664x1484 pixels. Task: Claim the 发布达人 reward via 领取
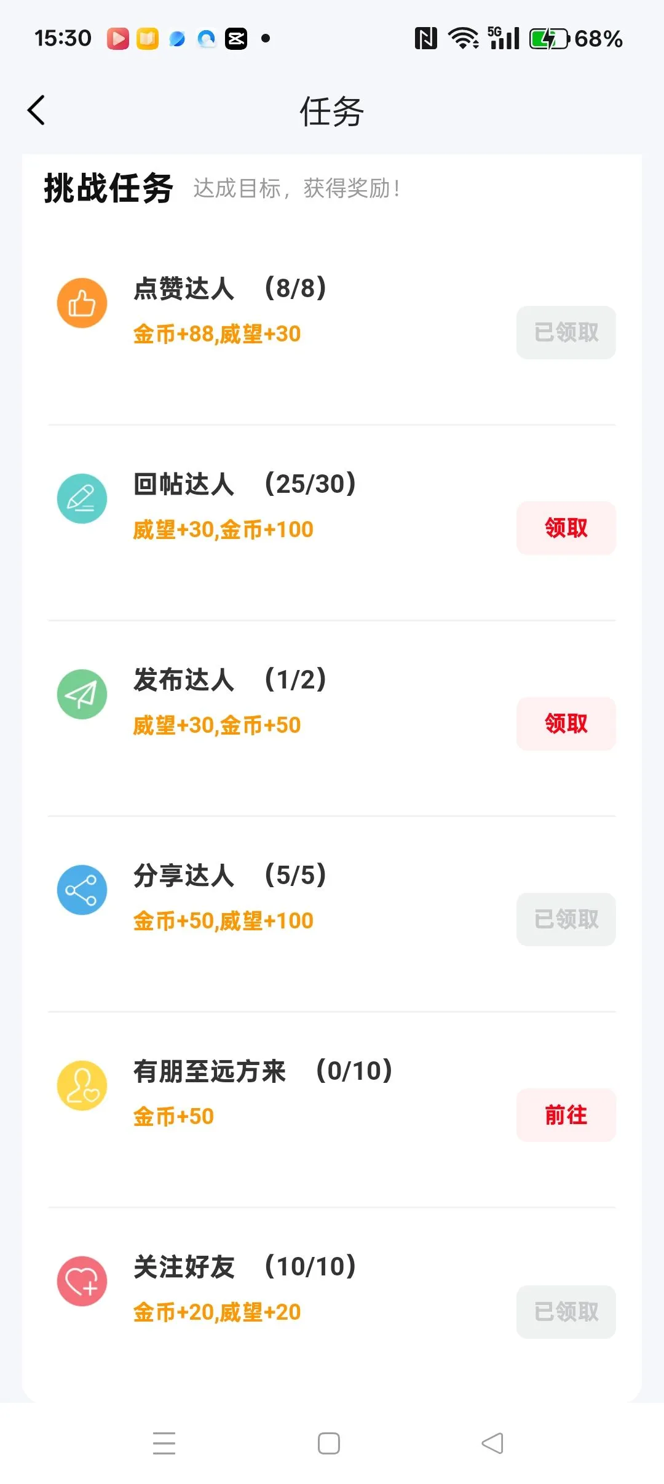click(x=566, y=724)
